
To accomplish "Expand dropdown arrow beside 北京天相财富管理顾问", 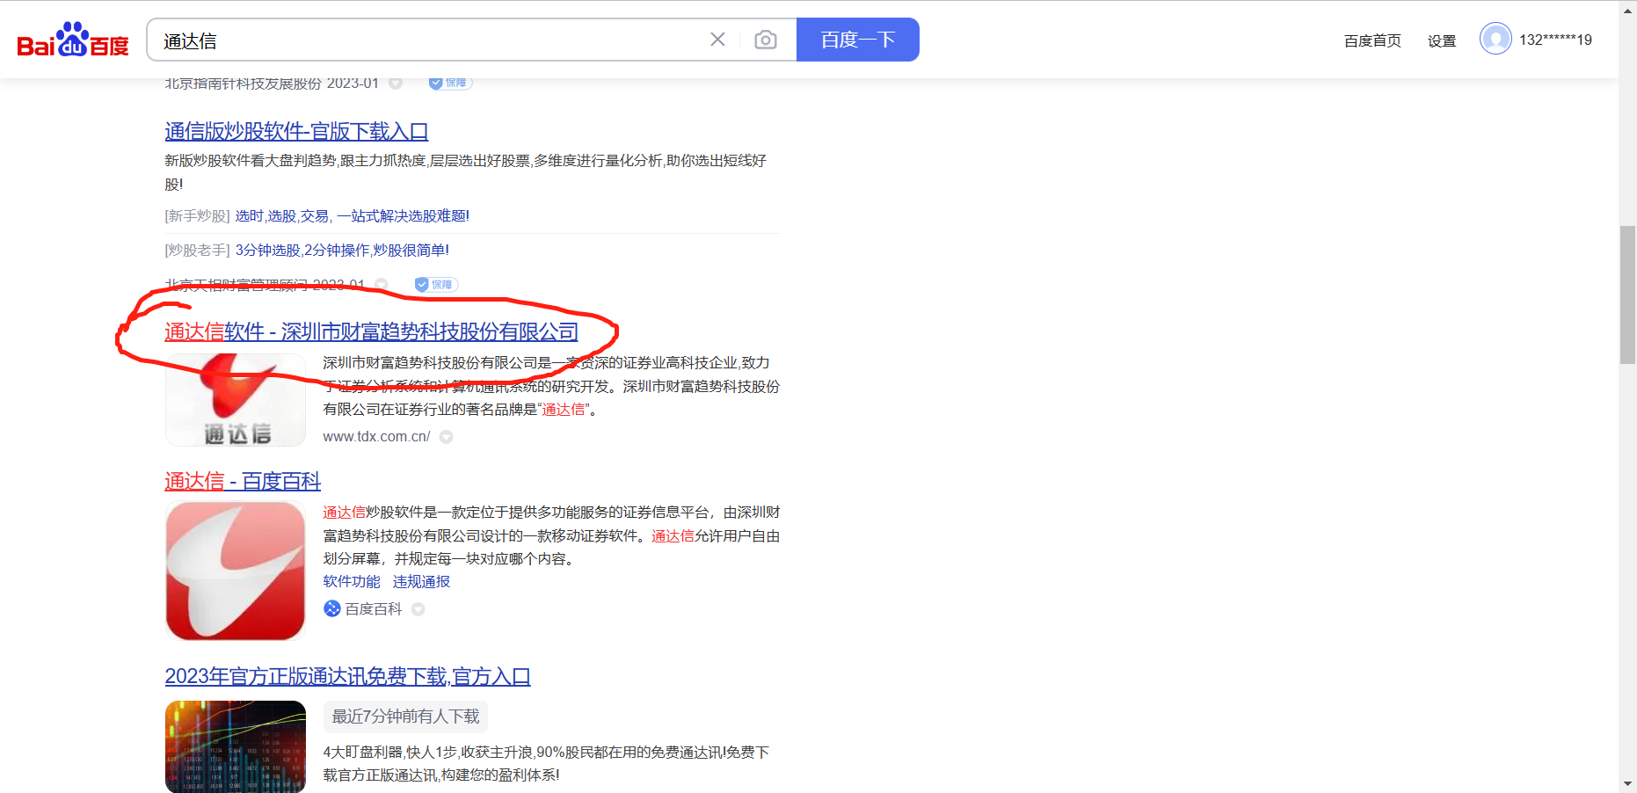I will (x=382, y=285).
